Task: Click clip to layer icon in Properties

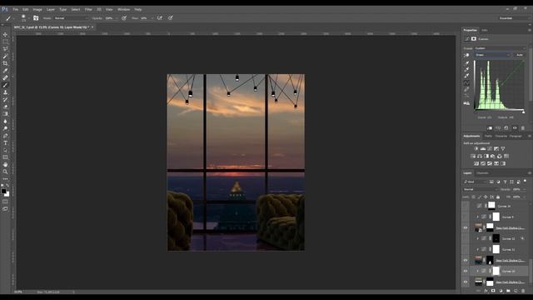Action: 490,128
